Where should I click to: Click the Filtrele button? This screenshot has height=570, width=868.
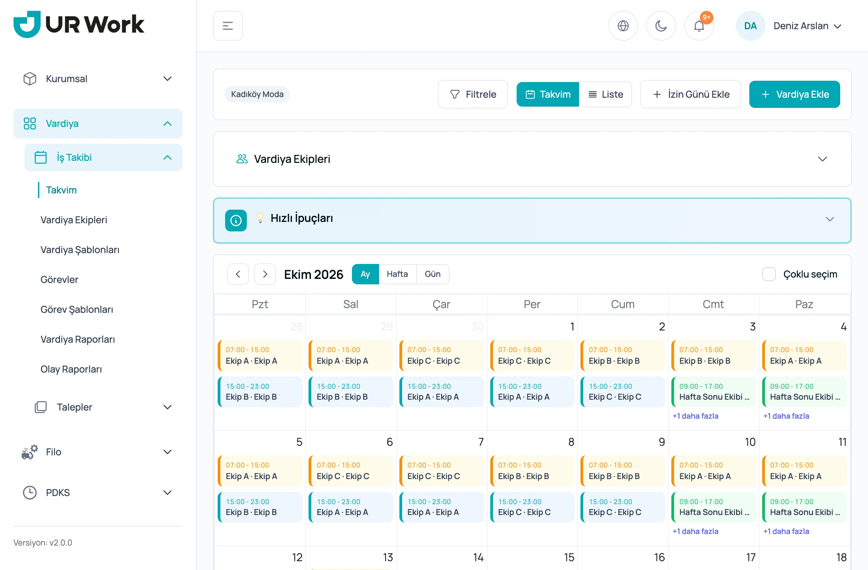pos(473,95)
